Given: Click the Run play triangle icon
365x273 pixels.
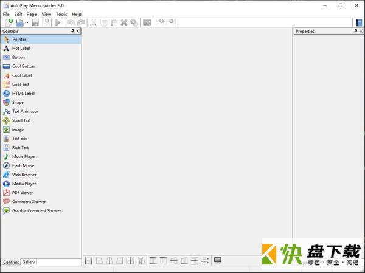Looking at the screenshot, I should pyautogui.click(x=58, y=22).
